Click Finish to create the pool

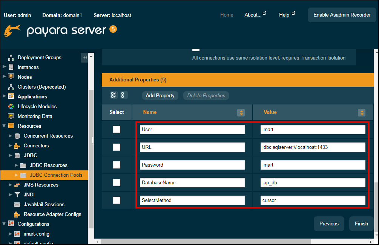tap(361, 224)
